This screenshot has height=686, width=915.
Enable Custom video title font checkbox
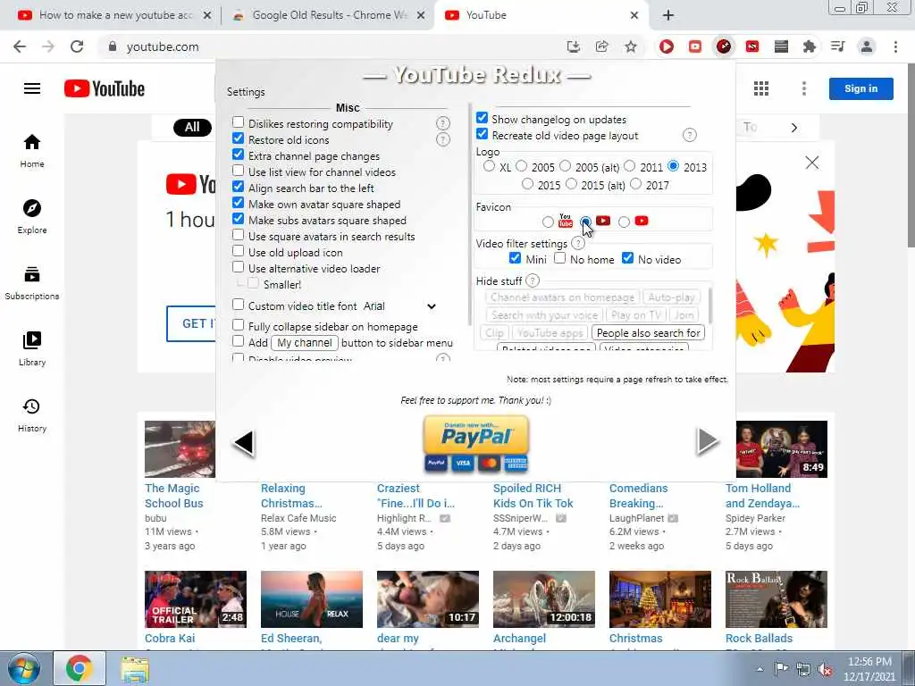[238, 305]
